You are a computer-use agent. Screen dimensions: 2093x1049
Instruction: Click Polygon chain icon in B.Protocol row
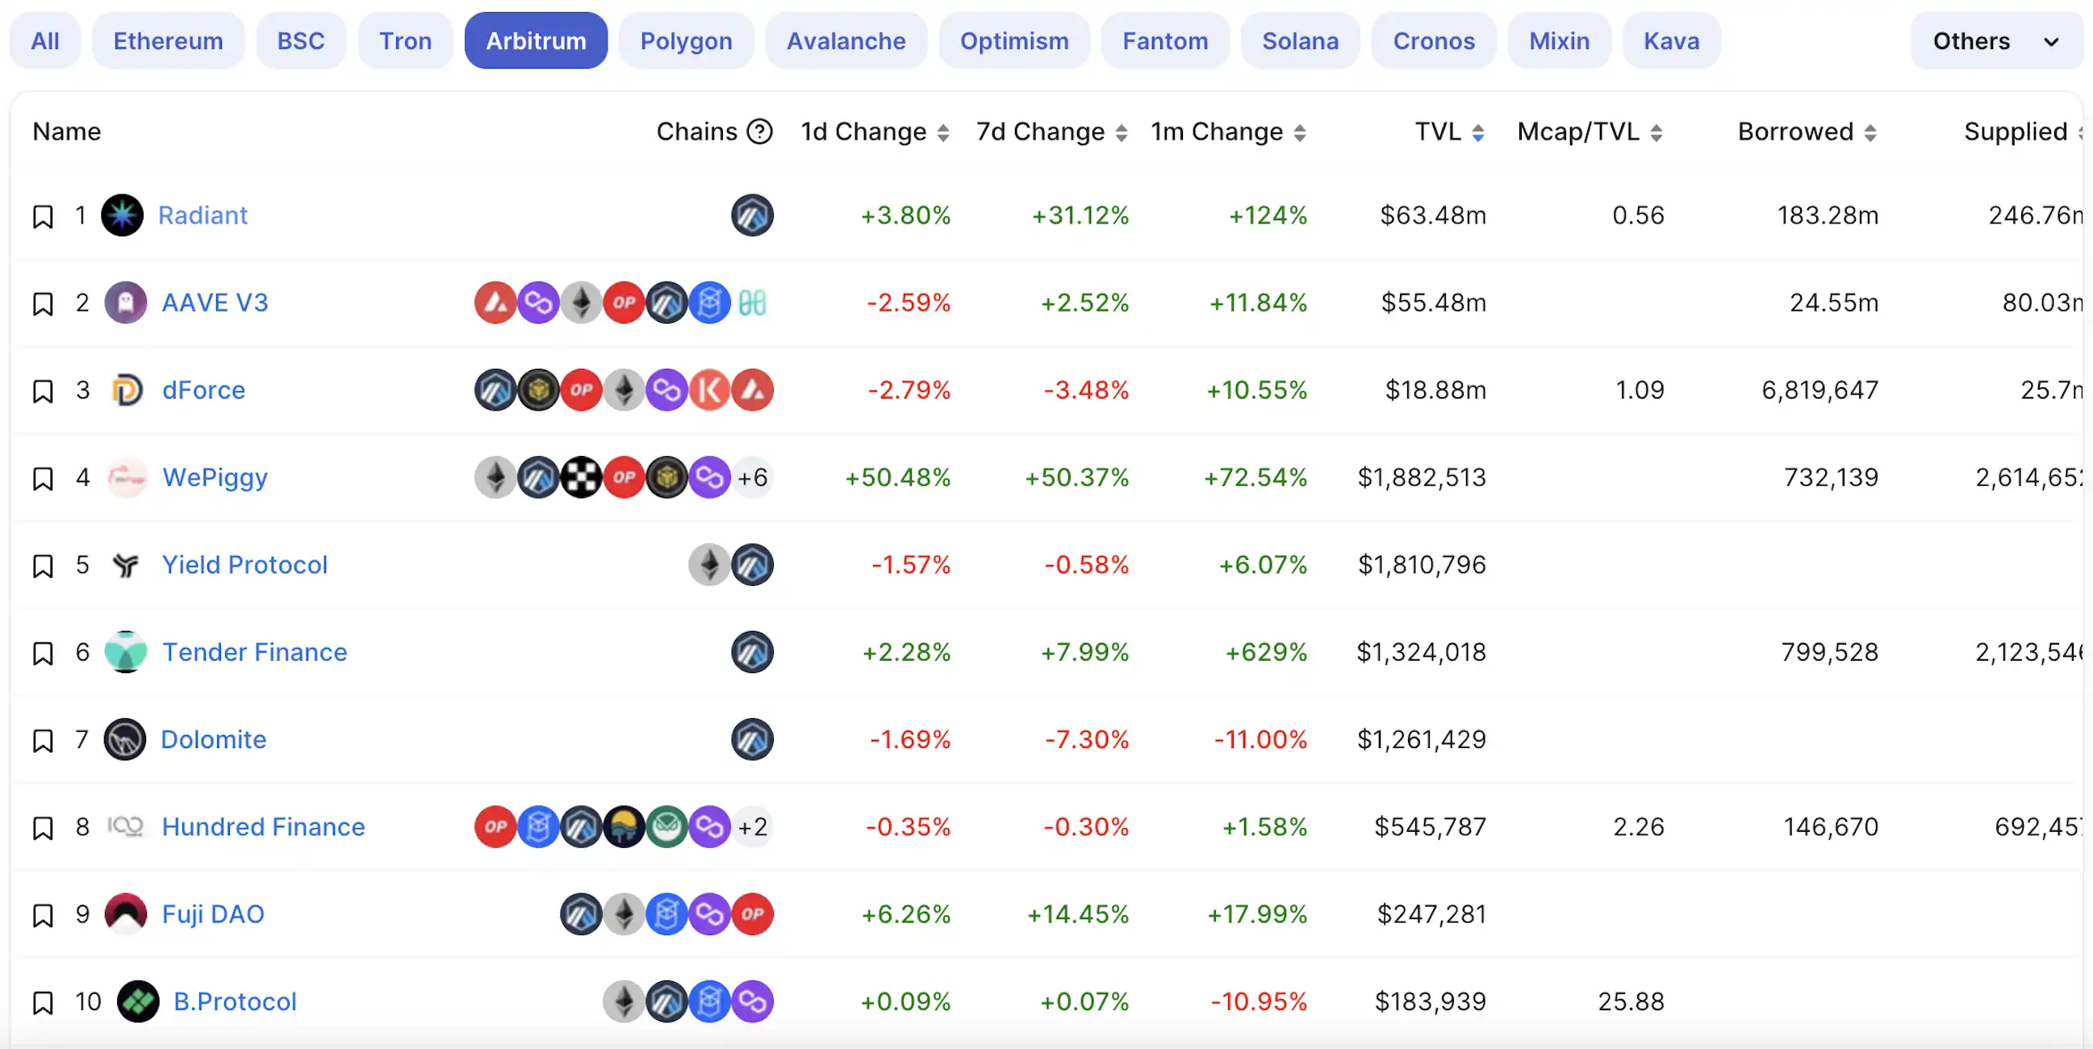(752, 1001)
